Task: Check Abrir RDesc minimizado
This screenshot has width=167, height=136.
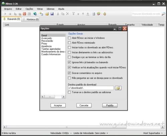Action: (x=69, y=43)
